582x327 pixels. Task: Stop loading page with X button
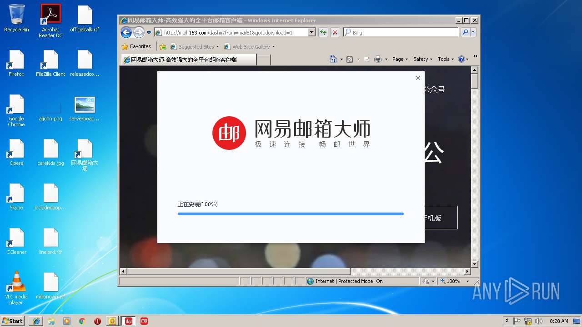pyautogui.click(x=335, y=33)
